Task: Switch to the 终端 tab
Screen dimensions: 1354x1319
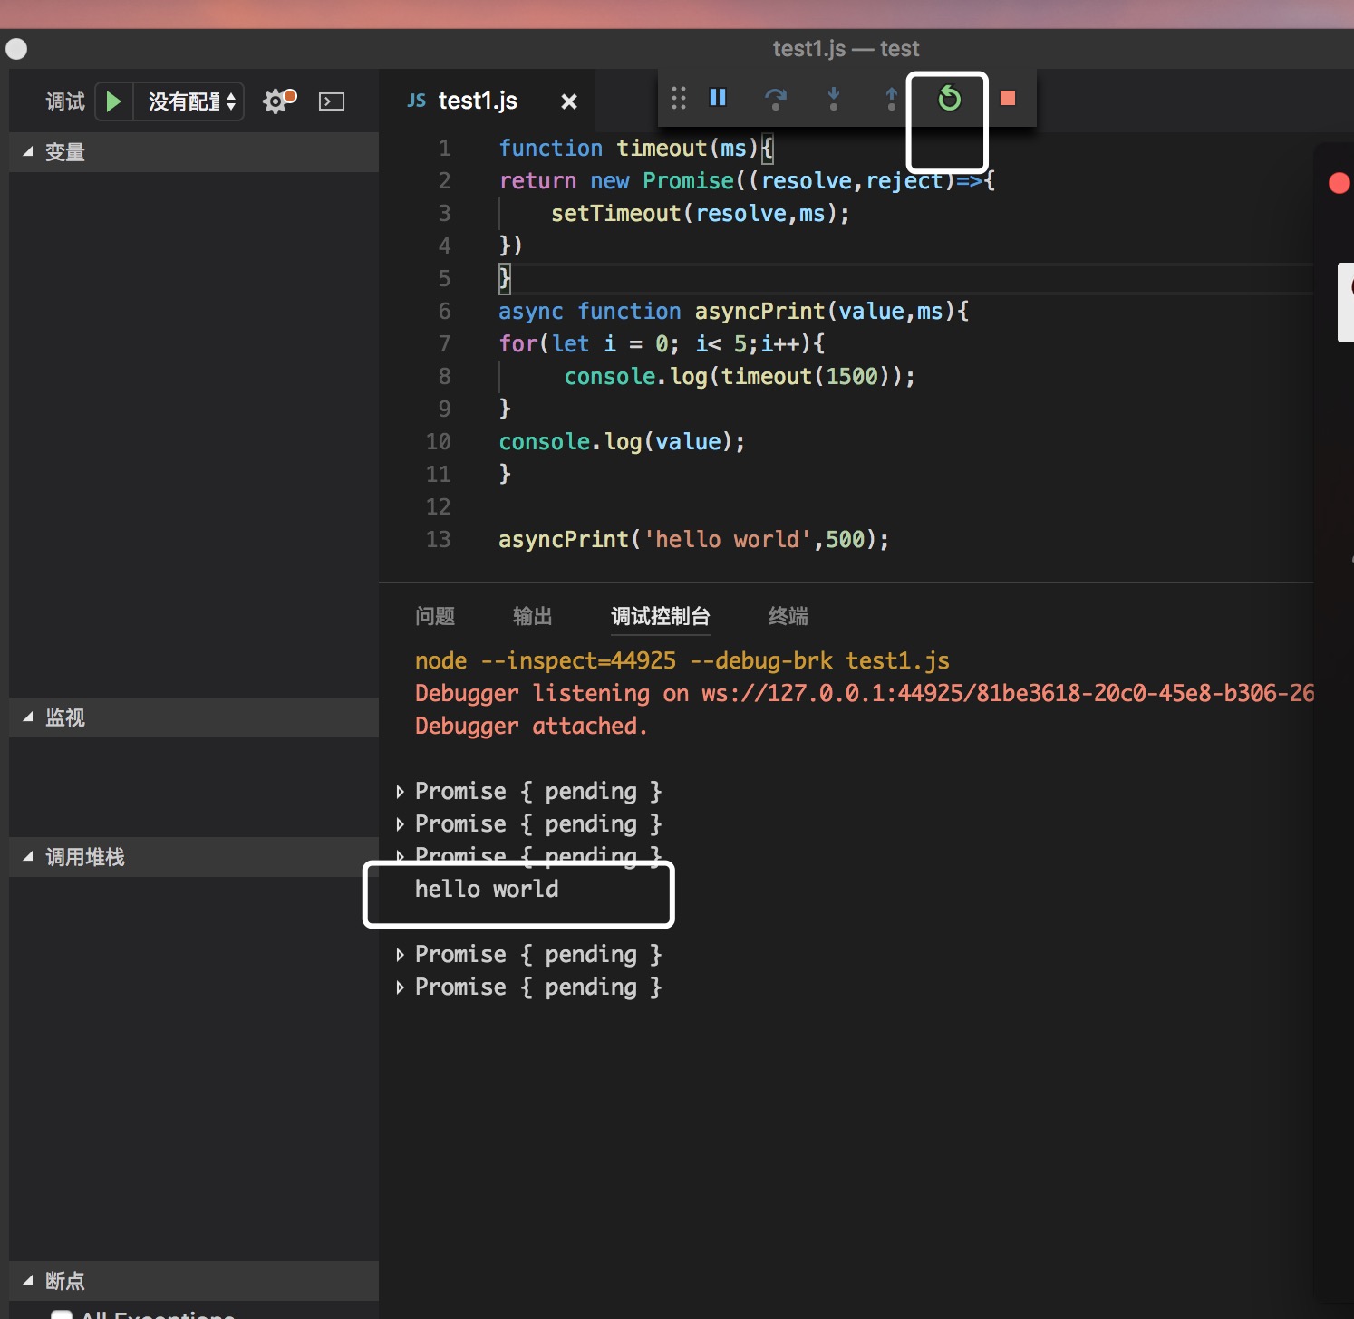Action: pyautogui.click(x=787, y=616)
